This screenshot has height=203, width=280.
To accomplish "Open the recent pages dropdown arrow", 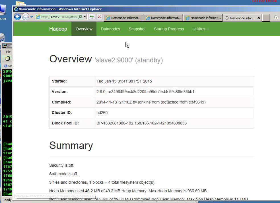I will [x=32, y=17].
